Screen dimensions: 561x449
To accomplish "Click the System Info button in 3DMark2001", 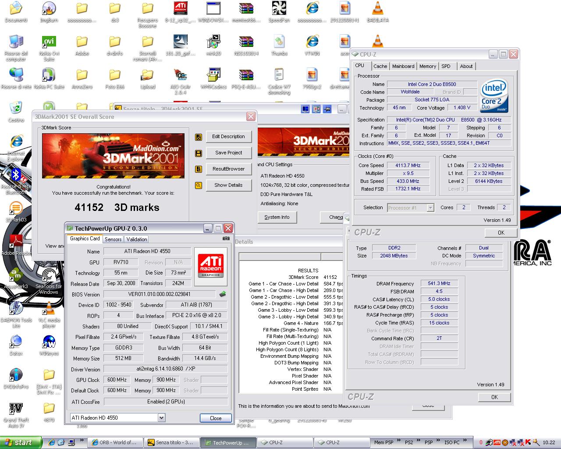I will pyautogui.click(x=277, y=217).
